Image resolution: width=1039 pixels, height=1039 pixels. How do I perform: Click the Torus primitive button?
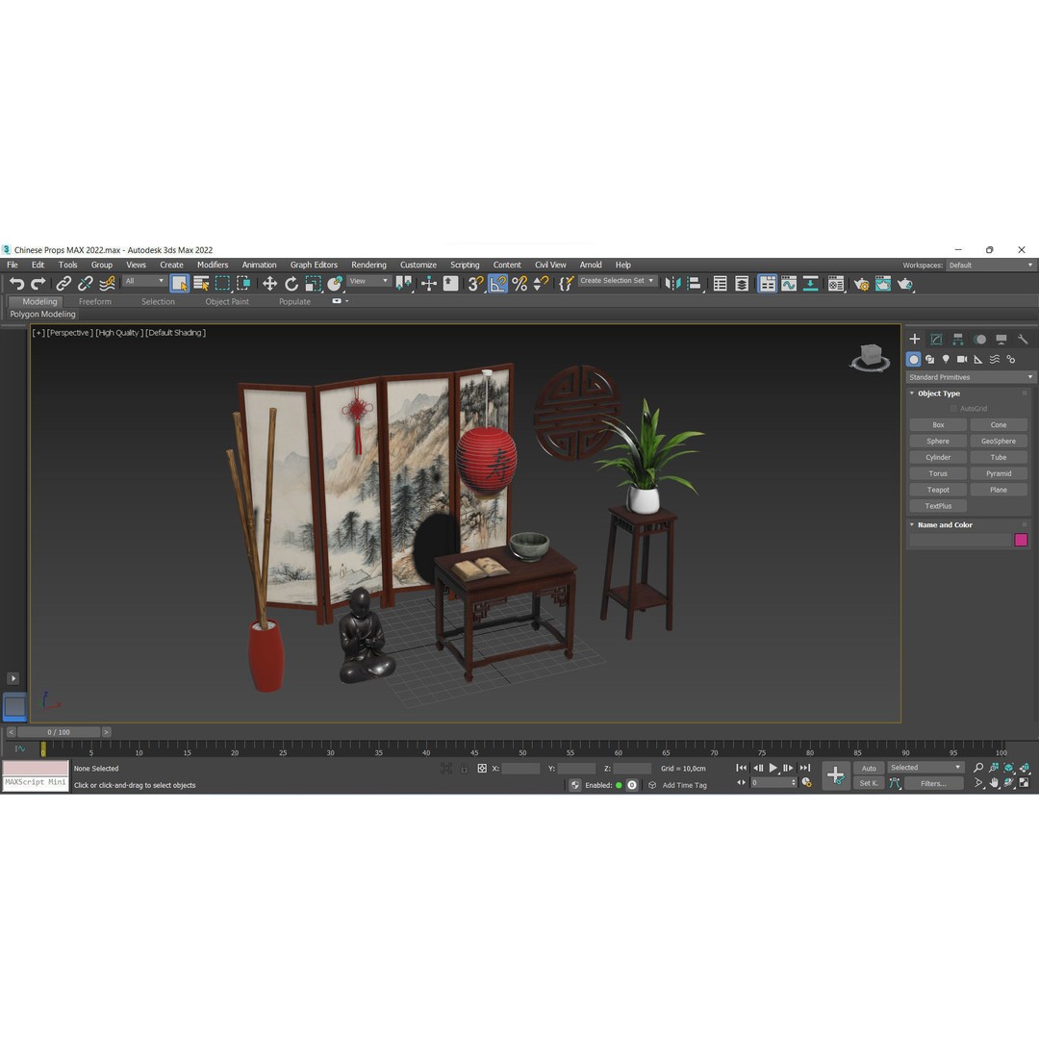click(x=938, y=473)
